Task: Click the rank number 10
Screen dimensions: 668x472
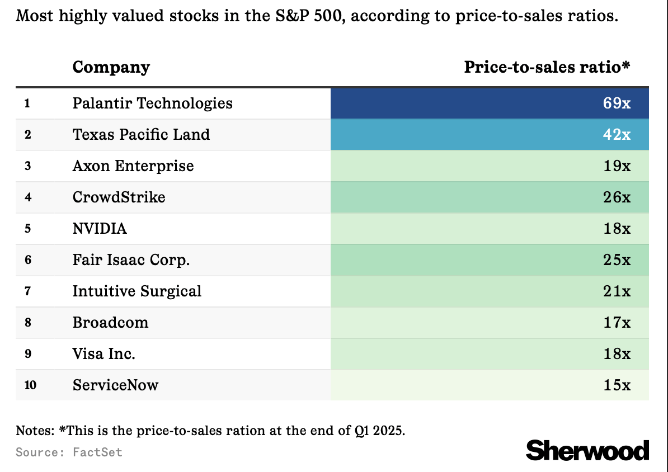Action: [30, 385]
